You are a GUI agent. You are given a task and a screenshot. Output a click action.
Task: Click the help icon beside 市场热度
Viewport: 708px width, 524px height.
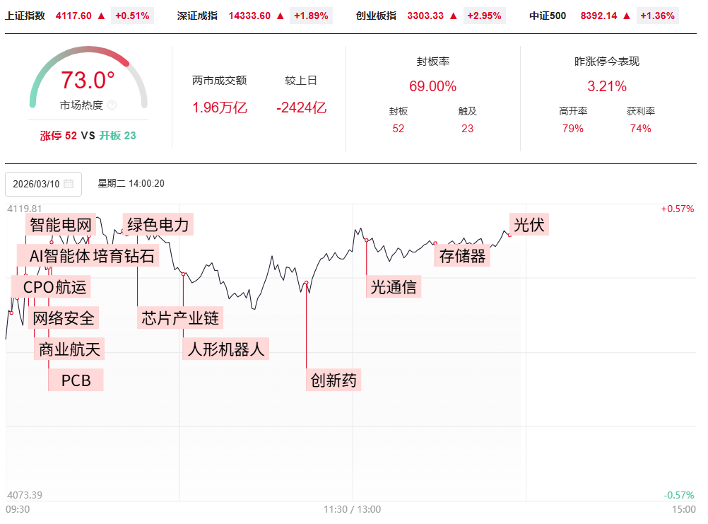pyautogui.click(x=112, y=105)
